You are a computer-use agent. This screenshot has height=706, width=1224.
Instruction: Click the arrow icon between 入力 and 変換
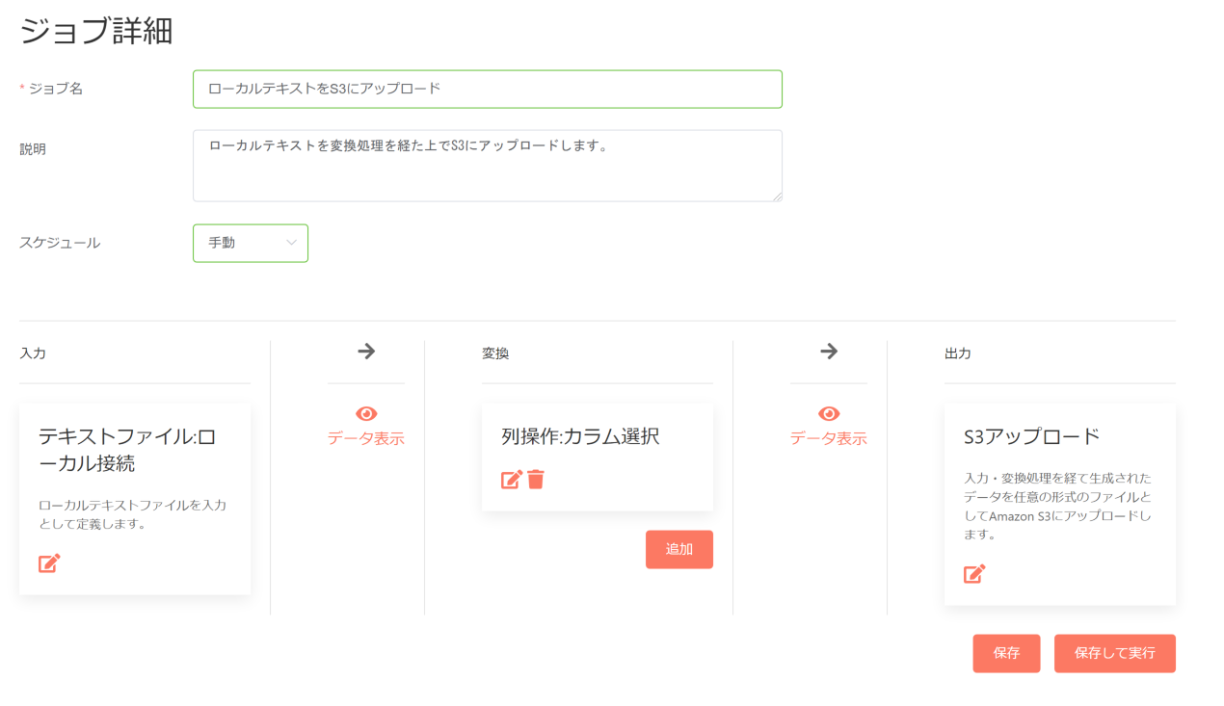pyautogui.click(x=366, y=352)
